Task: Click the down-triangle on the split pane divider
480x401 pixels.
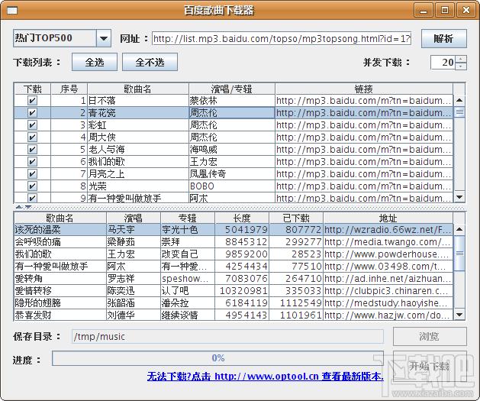Action: pos(28,207)
